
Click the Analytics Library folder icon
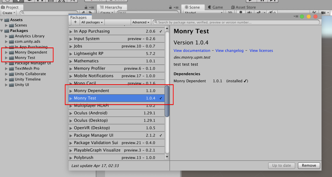tap(12, 36)
